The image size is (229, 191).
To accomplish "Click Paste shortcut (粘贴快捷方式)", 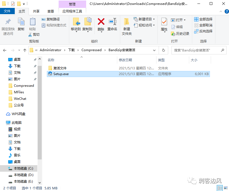I will (x=54, y=25).
